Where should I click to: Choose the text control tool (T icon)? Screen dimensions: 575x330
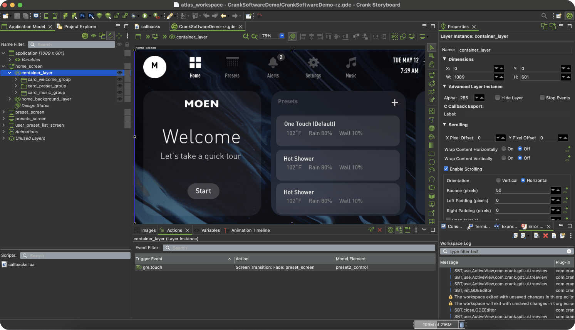pos(432,120)
